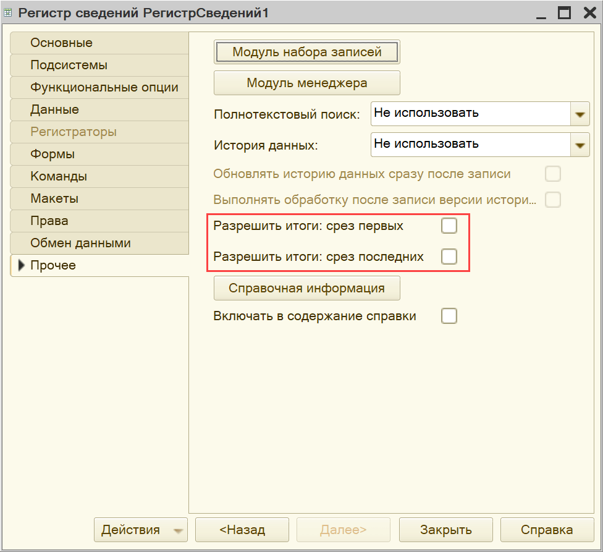Viewport: 603px width, 552px height.
Task: Minimize the register properties window
Action: click(x=541, y=13)
